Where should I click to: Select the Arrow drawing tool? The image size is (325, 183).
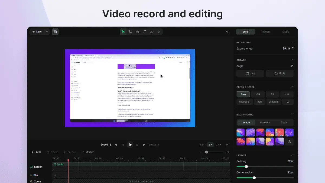pyautogui.click(x=145, y=32)
